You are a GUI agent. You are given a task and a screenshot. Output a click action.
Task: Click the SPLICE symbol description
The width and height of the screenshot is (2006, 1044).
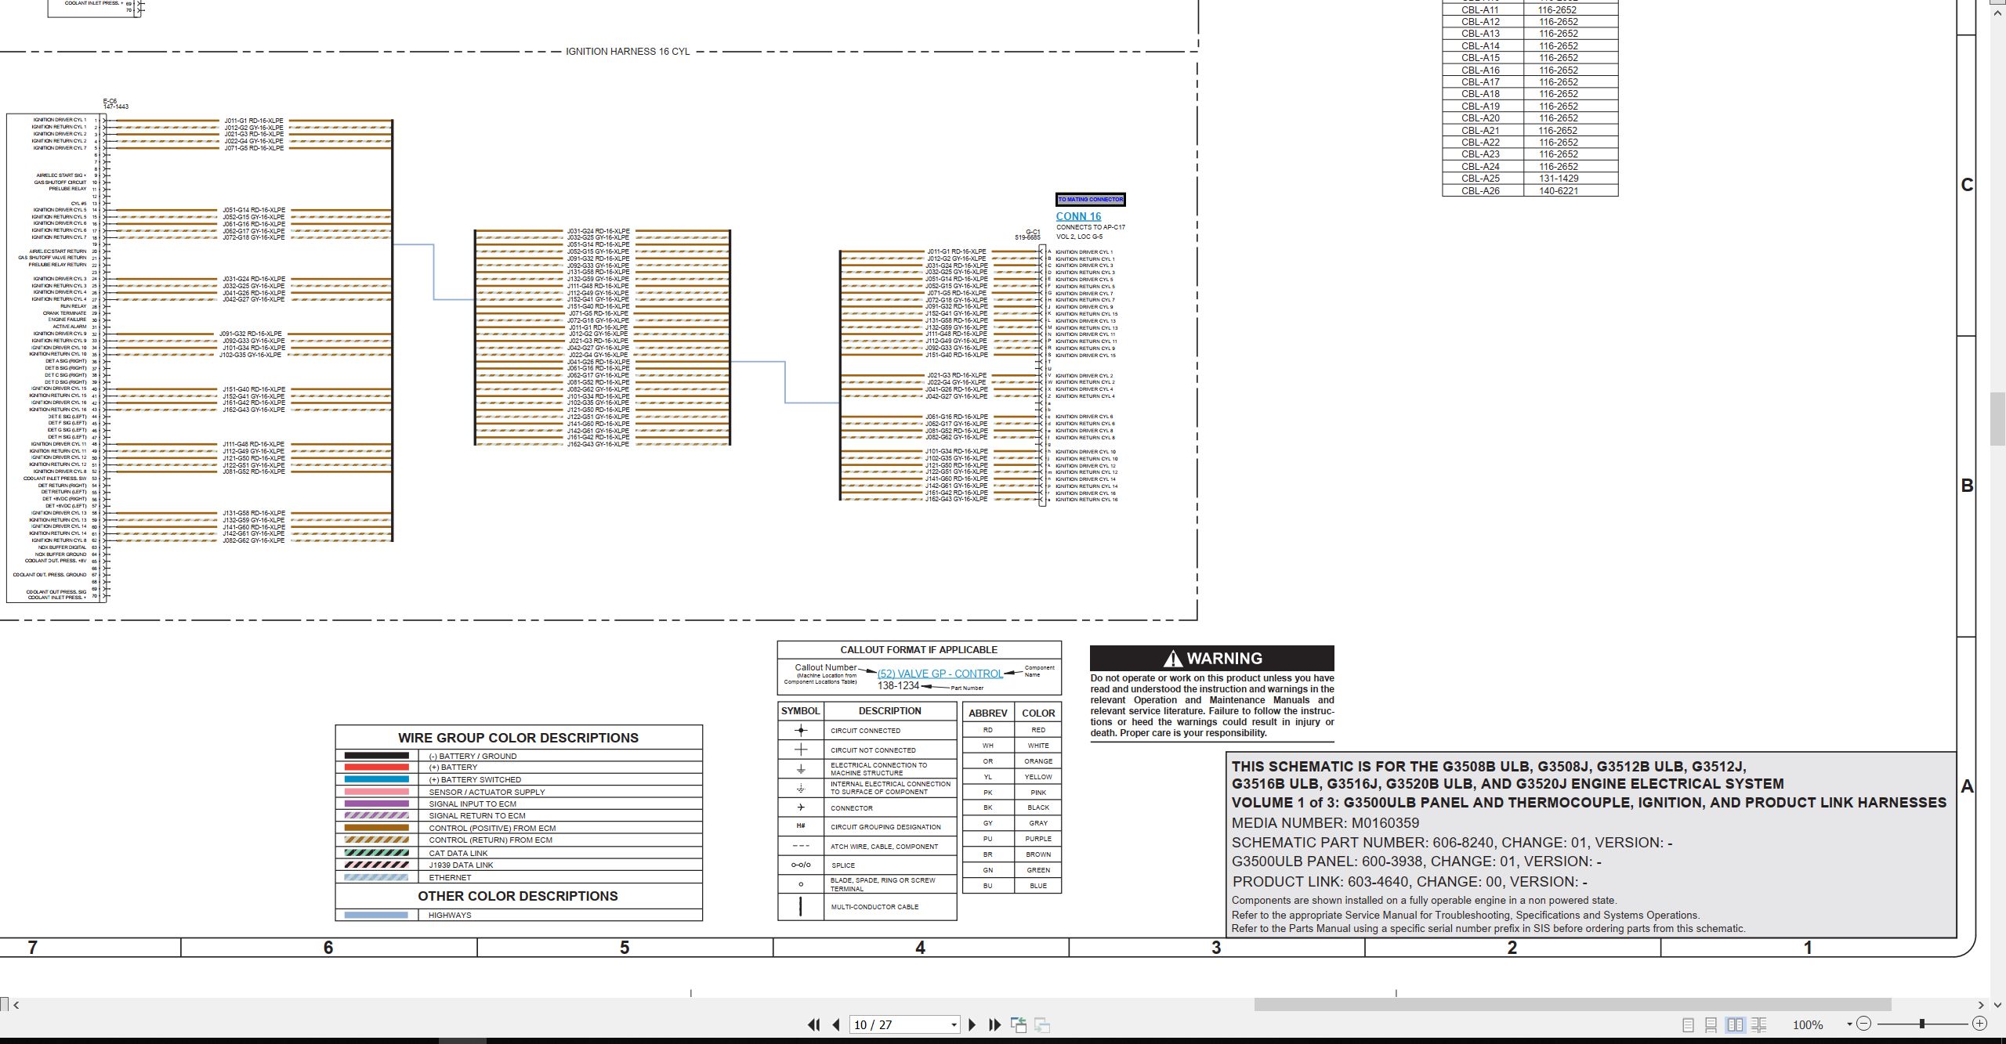click(843, 865)
